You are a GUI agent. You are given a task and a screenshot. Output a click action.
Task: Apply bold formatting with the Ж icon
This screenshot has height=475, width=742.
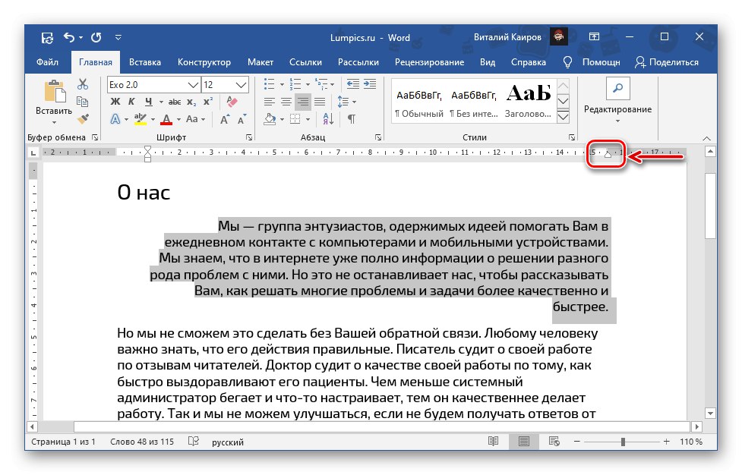(115, 101)
